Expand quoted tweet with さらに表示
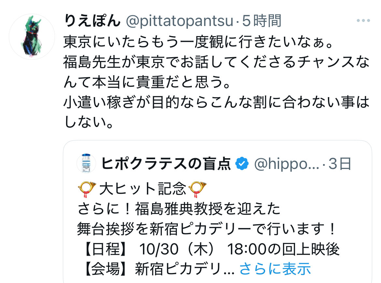The image size is (381, 283). click(x=275, y=269)
